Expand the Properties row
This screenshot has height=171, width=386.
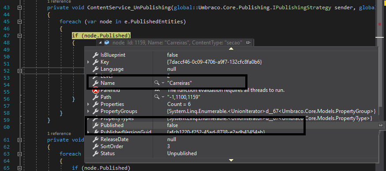tap(88, 104)
